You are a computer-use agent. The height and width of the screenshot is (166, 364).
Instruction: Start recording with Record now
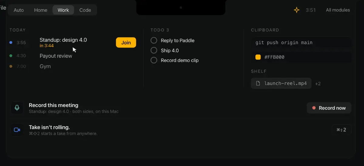pyautogui.click(x=329, y=108)
